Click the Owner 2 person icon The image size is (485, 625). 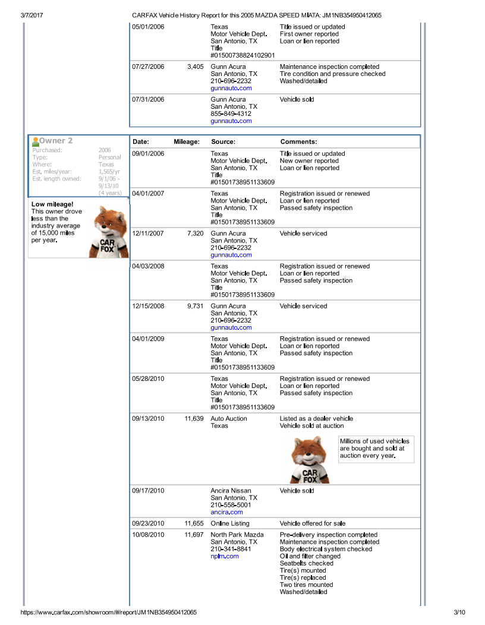click(36, 141)
